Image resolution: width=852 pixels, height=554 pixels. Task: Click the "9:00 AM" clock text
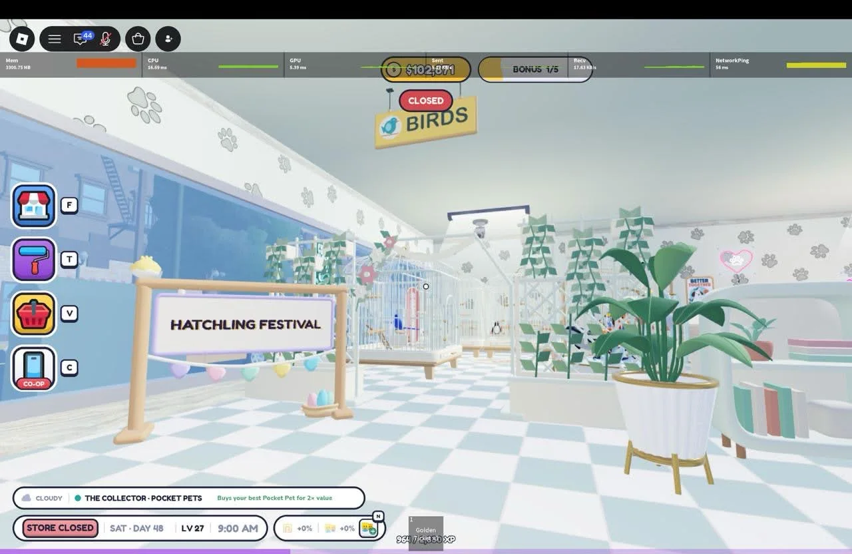point(238,528)
